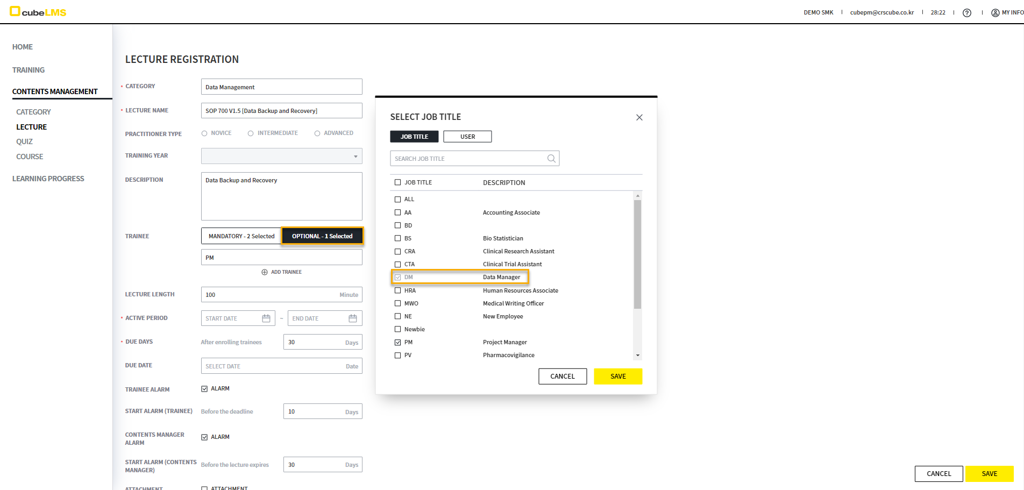
Task: Switch to the USER tab
Action: point(467,137)
